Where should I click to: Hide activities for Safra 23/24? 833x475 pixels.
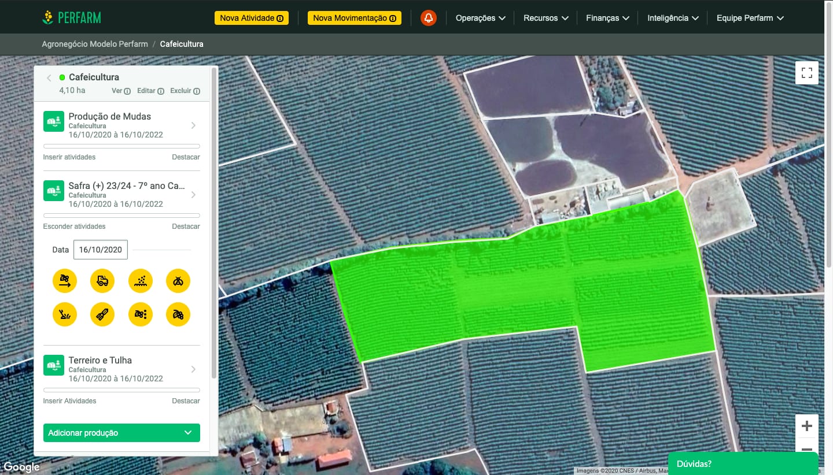point(74,227)
